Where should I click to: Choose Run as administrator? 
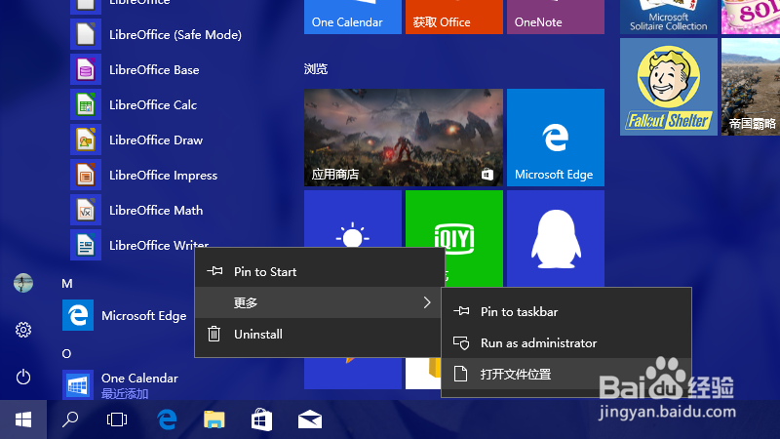[566, 343]
